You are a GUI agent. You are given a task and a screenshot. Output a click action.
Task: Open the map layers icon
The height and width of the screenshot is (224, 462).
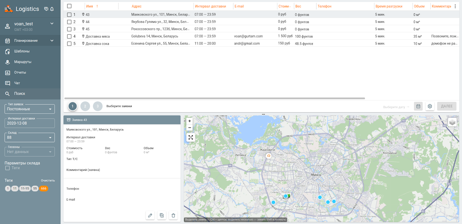[x=452, y=122]
